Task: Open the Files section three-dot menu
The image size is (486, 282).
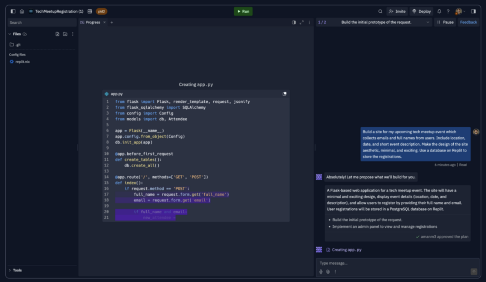Action: click(73, 34)
